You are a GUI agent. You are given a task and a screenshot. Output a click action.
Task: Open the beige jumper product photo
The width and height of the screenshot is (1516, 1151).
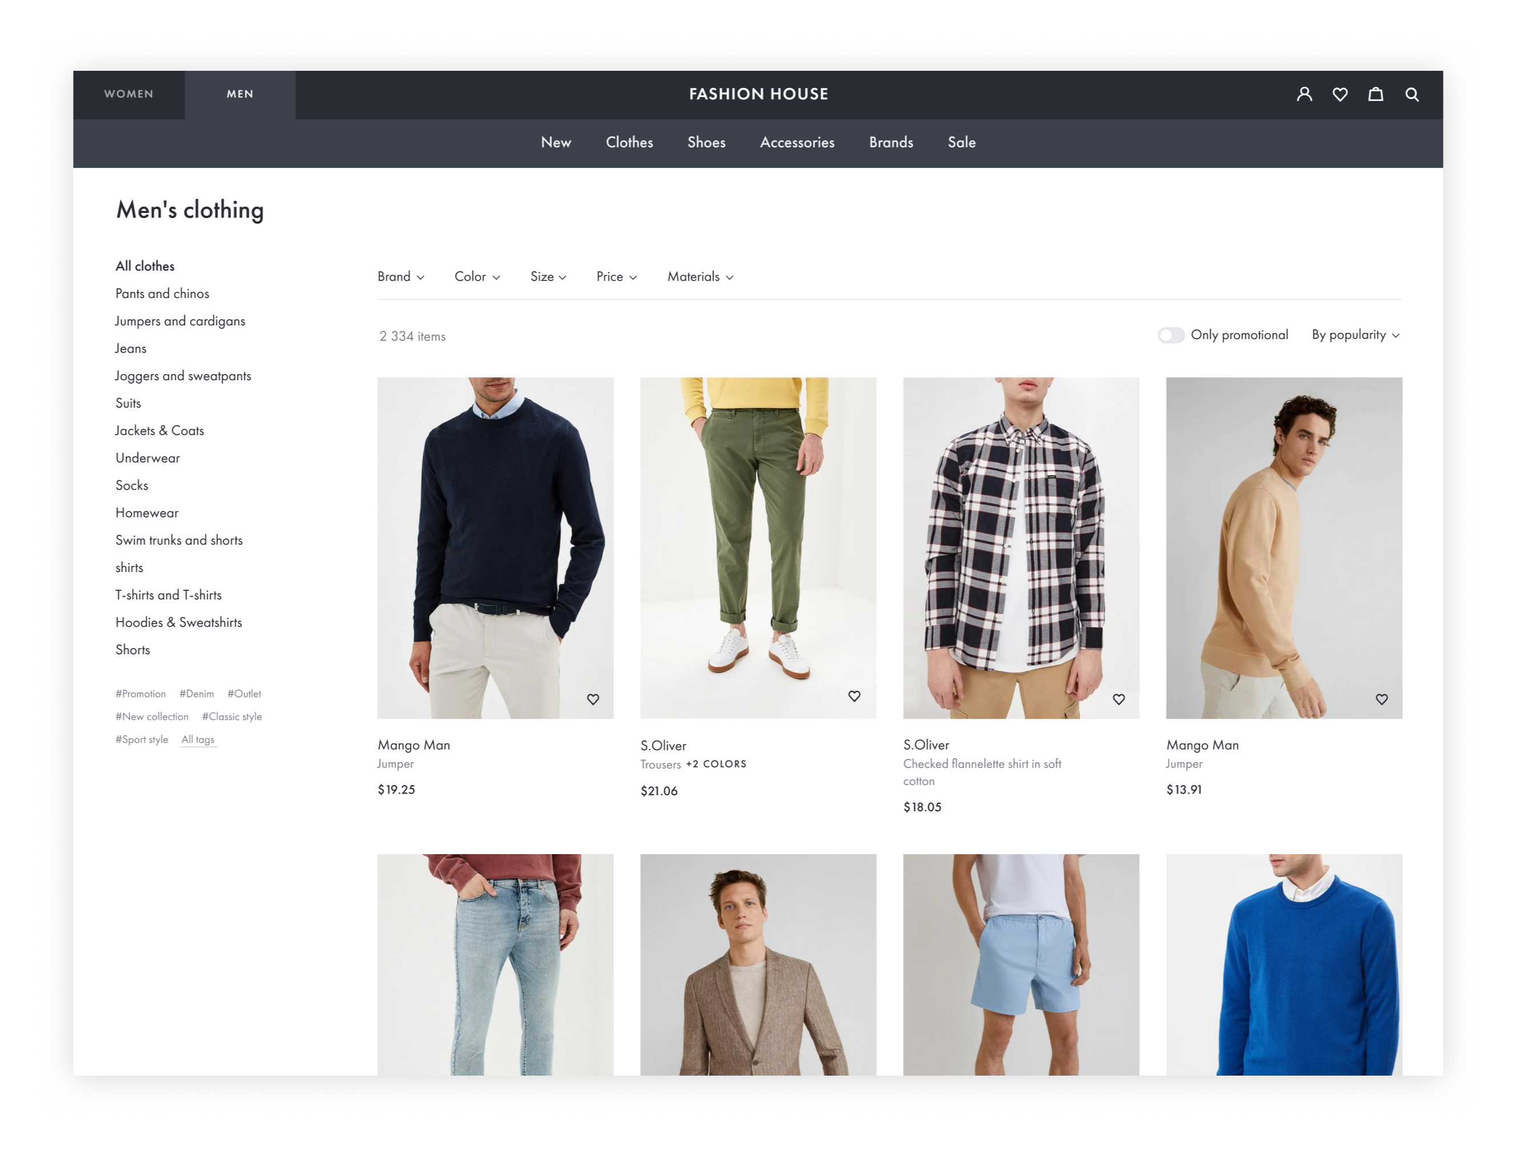1284,548
